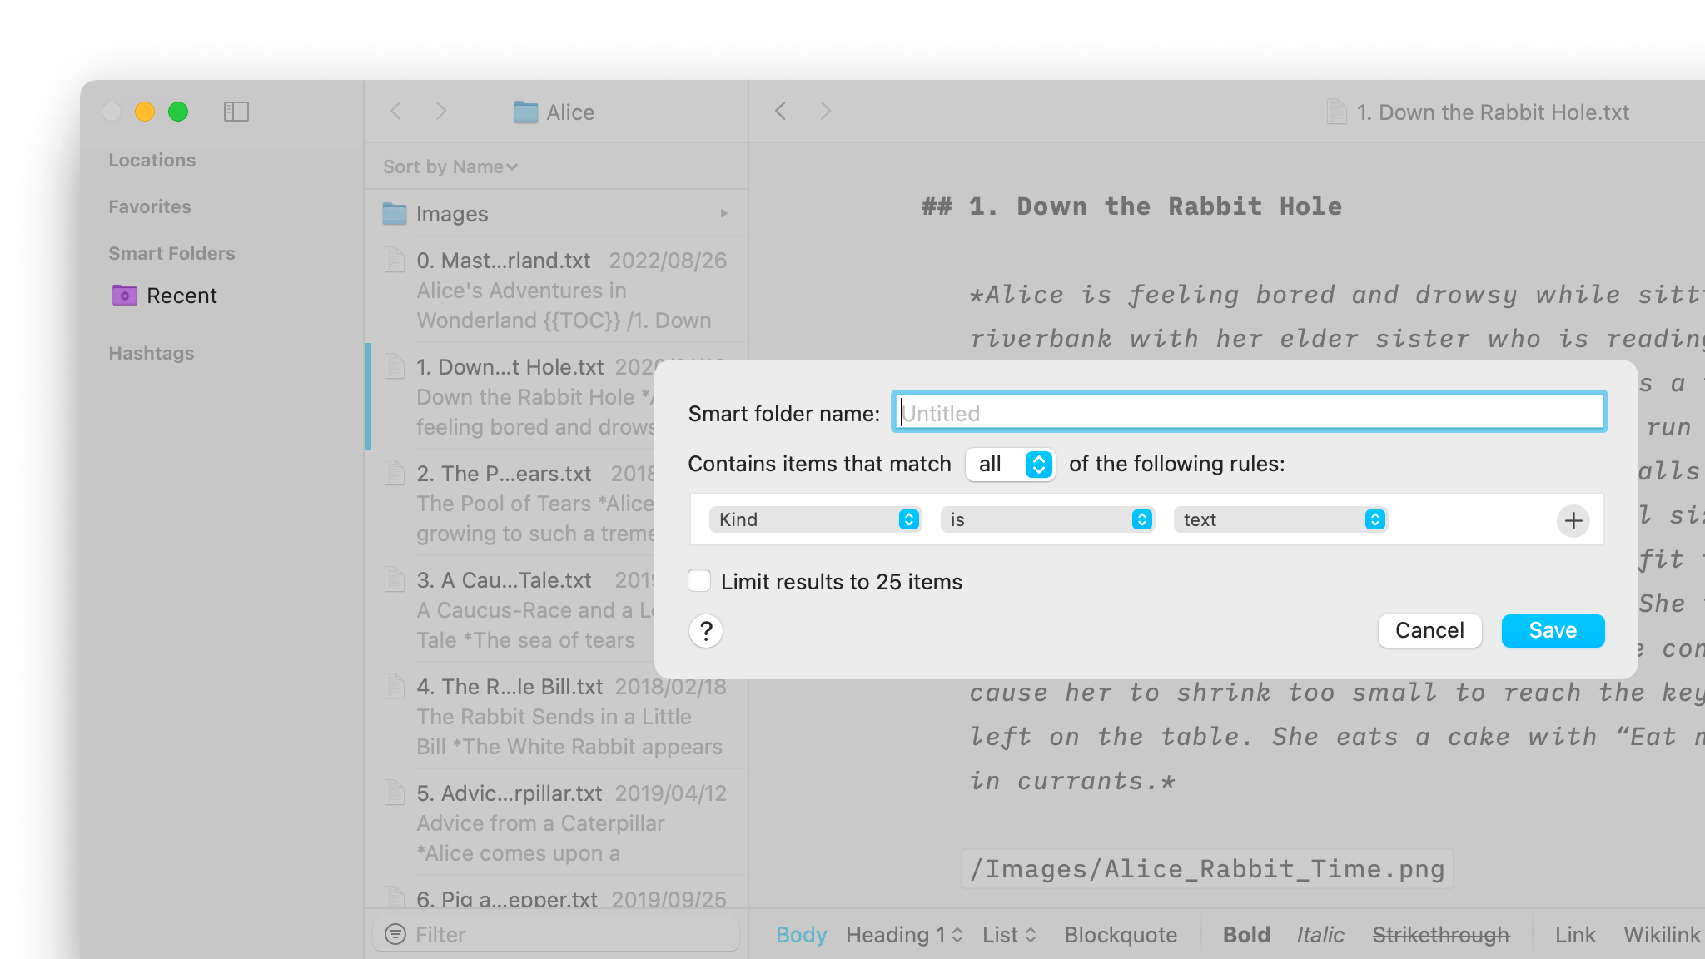Screen dimensions: 1705x959
Task: Check Limit results to 25 items
Action: [x=698, y=580]
